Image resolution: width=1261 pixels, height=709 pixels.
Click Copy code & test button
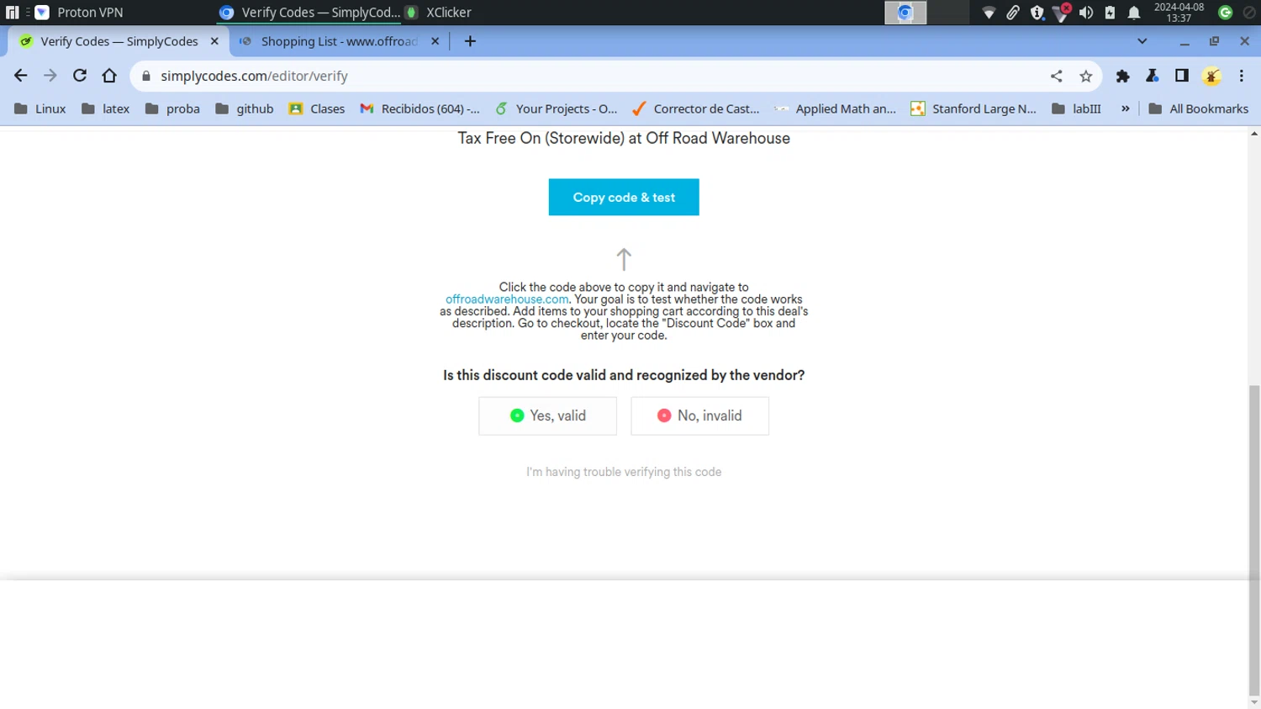point(624,197)
